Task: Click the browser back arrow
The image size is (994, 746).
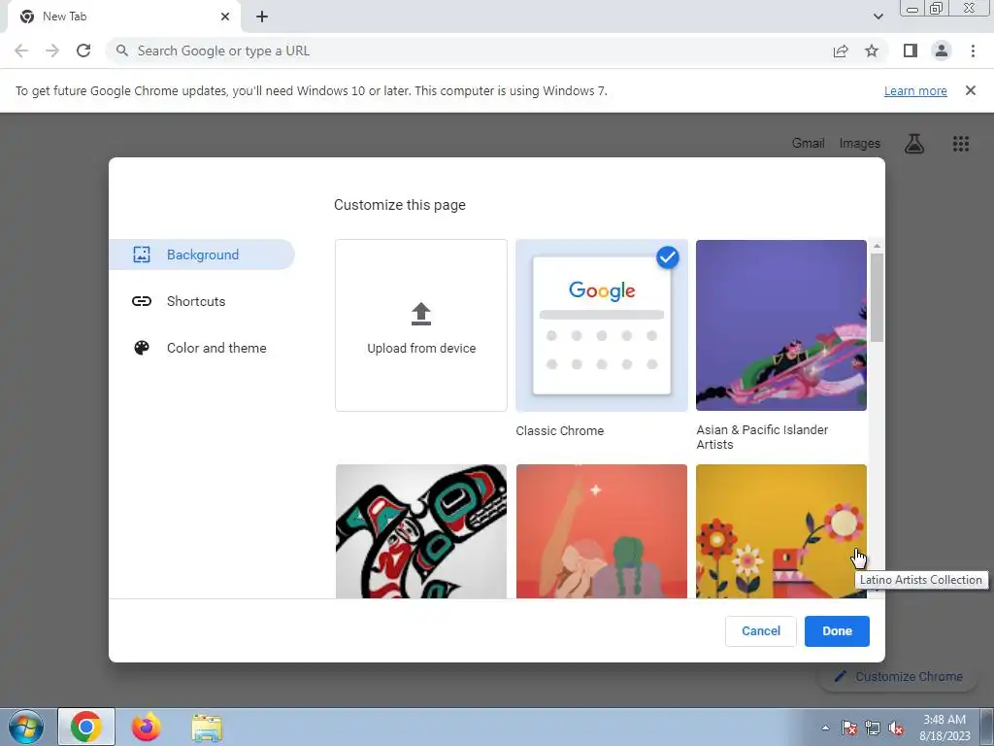Action: point(21,51)
